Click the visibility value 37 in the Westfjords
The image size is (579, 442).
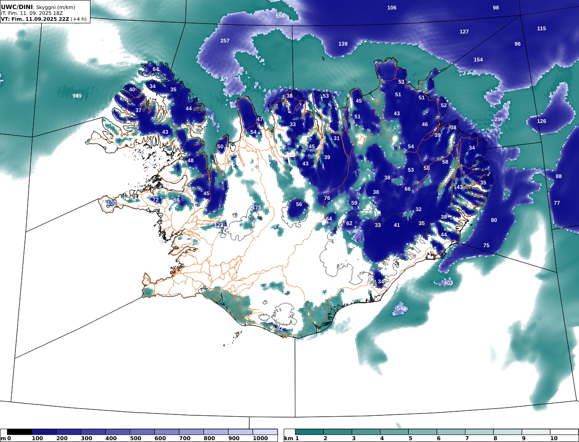(x=138, y=110)
